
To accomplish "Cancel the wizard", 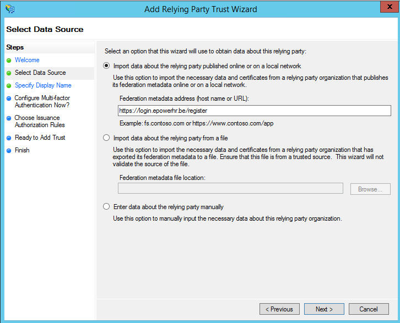I will tap(369, 309).
